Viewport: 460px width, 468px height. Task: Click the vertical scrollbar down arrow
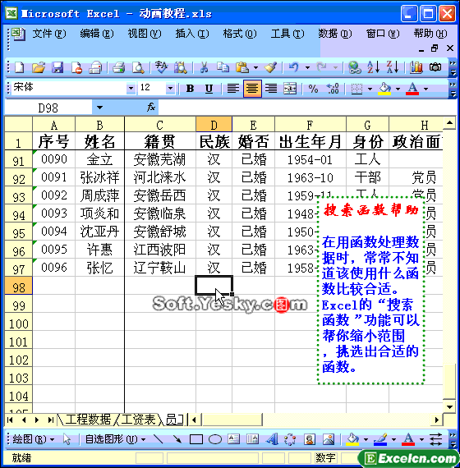(x=449, y=406)
